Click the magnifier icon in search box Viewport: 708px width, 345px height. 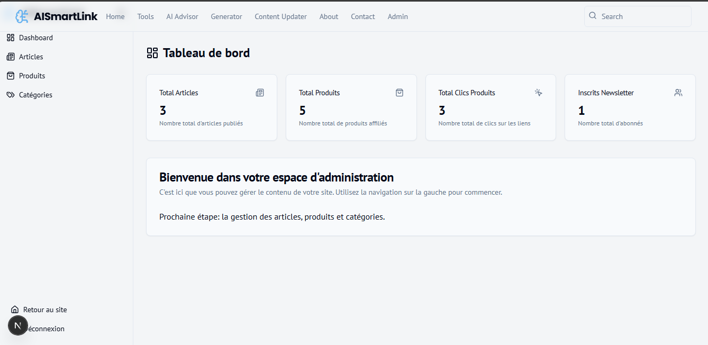click(593, 16)
